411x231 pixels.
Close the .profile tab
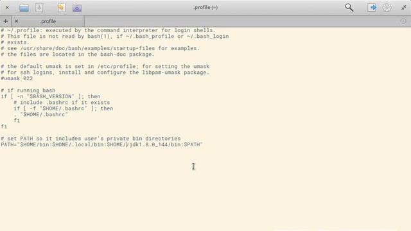[16, 21]
